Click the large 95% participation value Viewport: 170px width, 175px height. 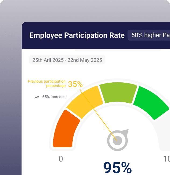pyautogui.click(x=118, y=168)
